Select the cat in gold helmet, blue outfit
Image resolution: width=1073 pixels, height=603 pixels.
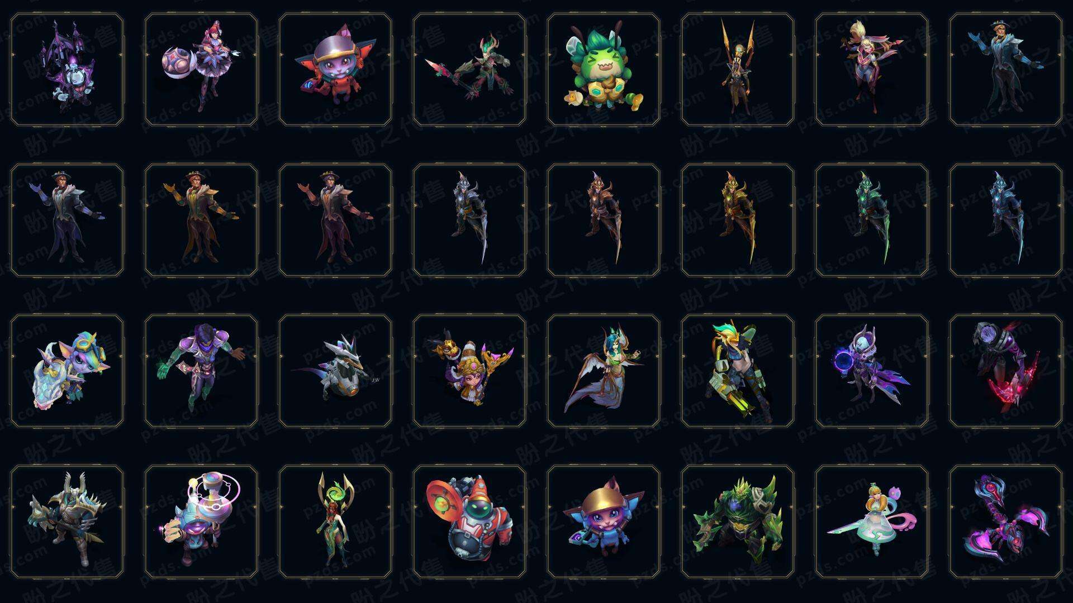604,522
